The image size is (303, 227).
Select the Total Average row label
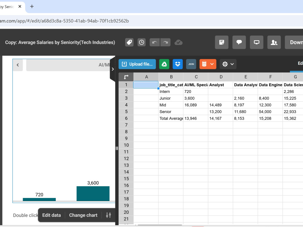171,118
